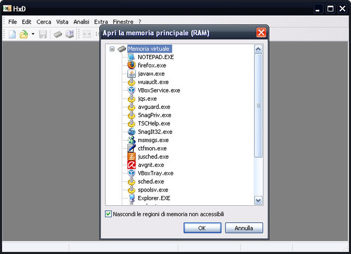Click the gear icon beside avguard.exe

pyautogui.click(x=132, y=107)
